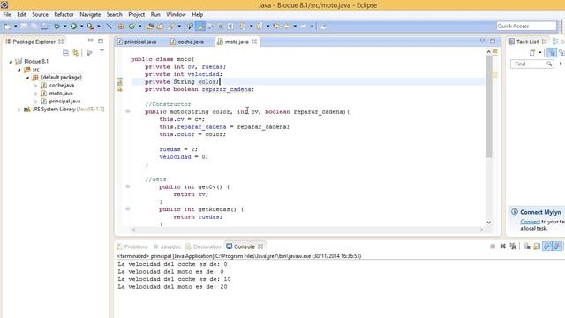Expand the JRE System Library node
The width and height of the screenshot is (565, 318).
pos(19,110)
